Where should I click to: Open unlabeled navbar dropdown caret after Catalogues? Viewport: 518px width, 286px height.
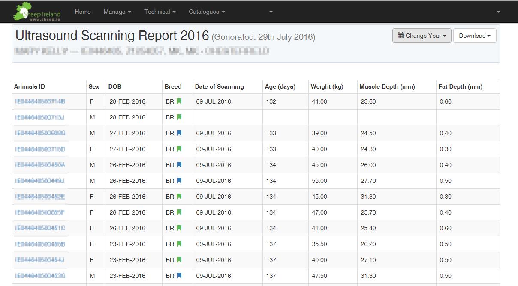click(271, 12)
